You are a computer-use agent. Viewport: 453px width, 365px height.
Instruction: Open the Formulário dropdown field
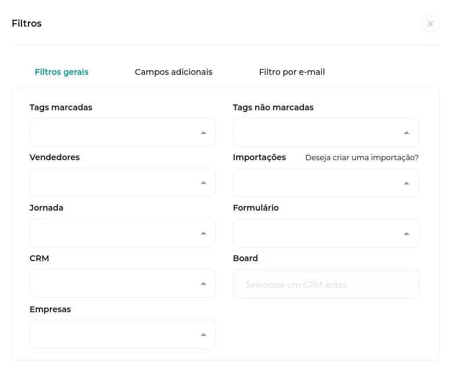[326, 233]
